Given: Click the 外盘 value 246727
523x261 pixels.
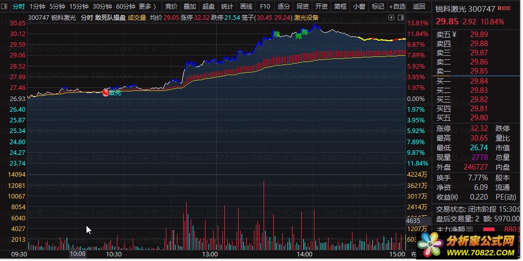Looking at the screenshot, I should [x=476, y=167].
